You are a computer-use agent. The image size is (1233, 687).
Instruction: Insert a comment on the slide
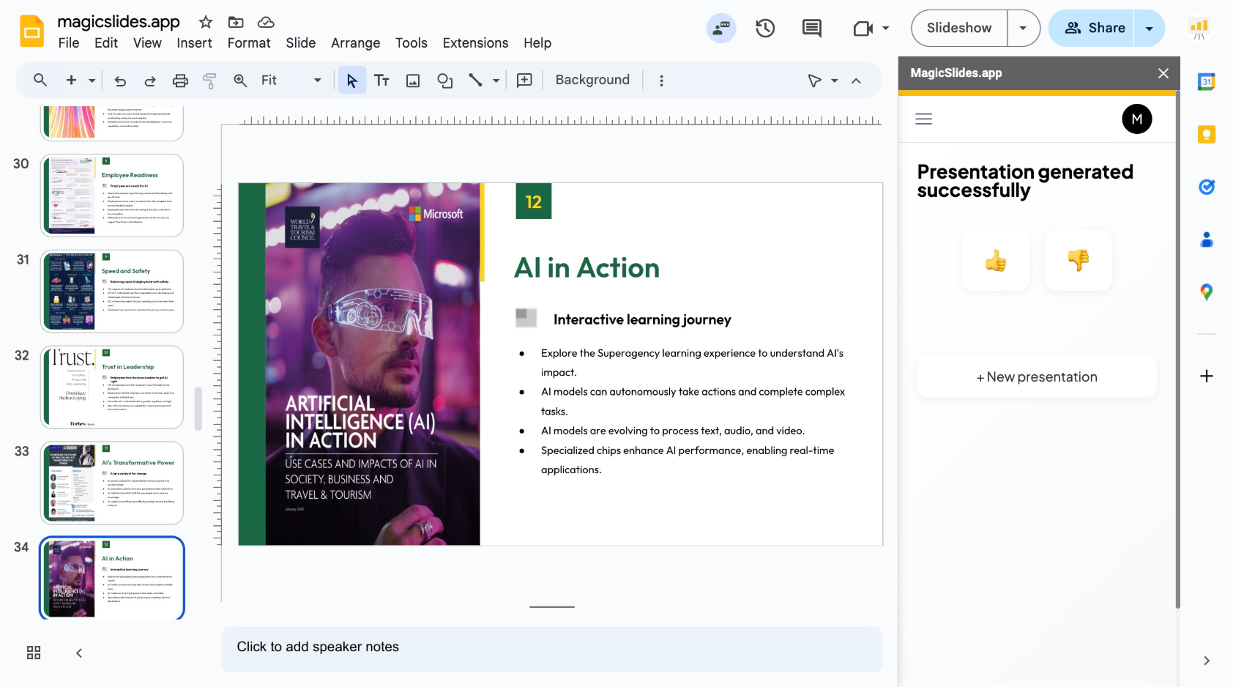524,80
